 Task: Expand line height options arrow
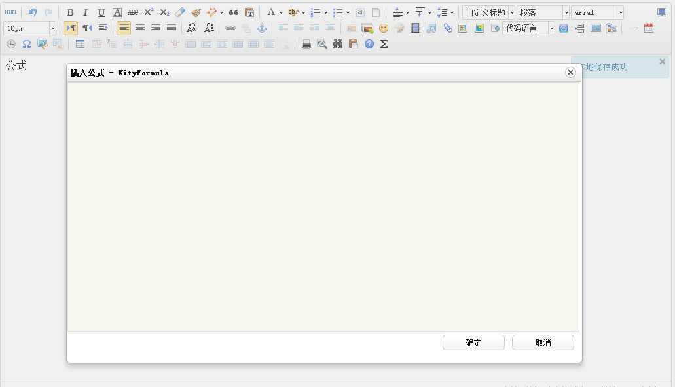pos(452,12)
